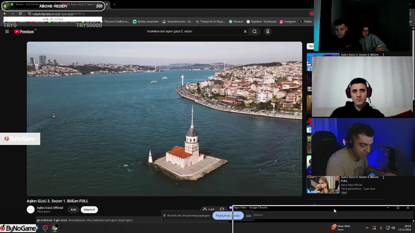This screenshot has width=415, height=233.
Task: Open Chrome from the Windows taskbar
Action: pos(55,228)
